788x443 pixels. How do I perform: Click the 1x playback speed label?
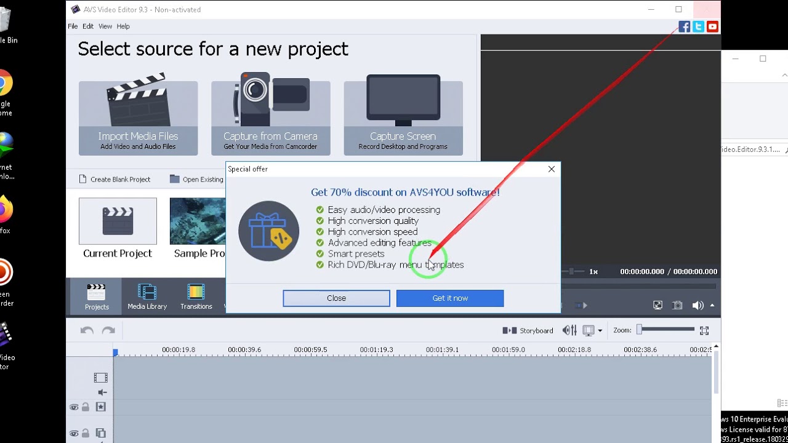tap(593, 271)
